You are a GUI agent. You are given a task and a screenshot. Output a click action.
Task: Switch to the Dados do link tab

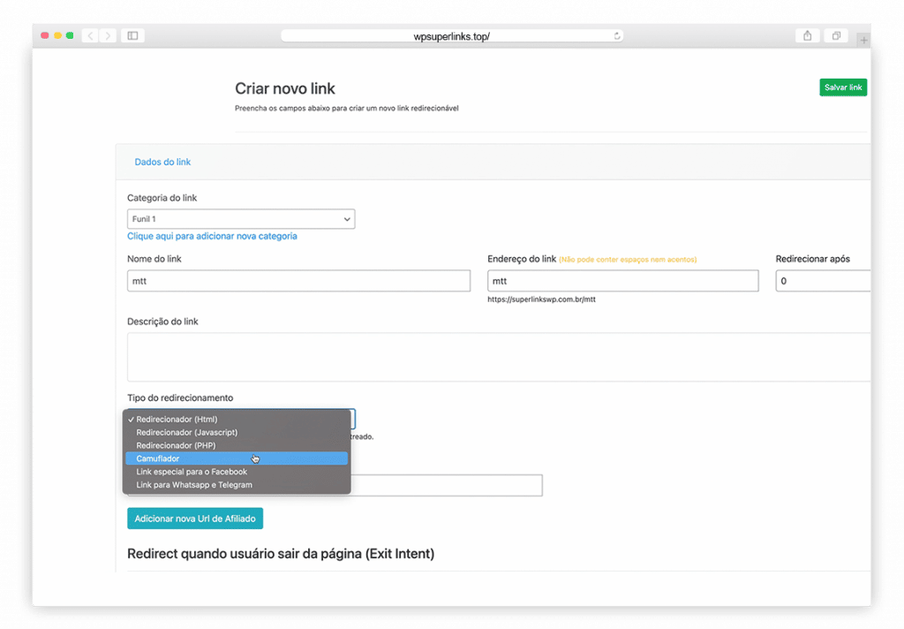[162, 162]
